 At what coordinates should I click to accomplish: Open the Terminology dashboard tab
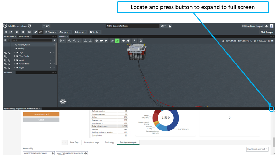point(110,142)
